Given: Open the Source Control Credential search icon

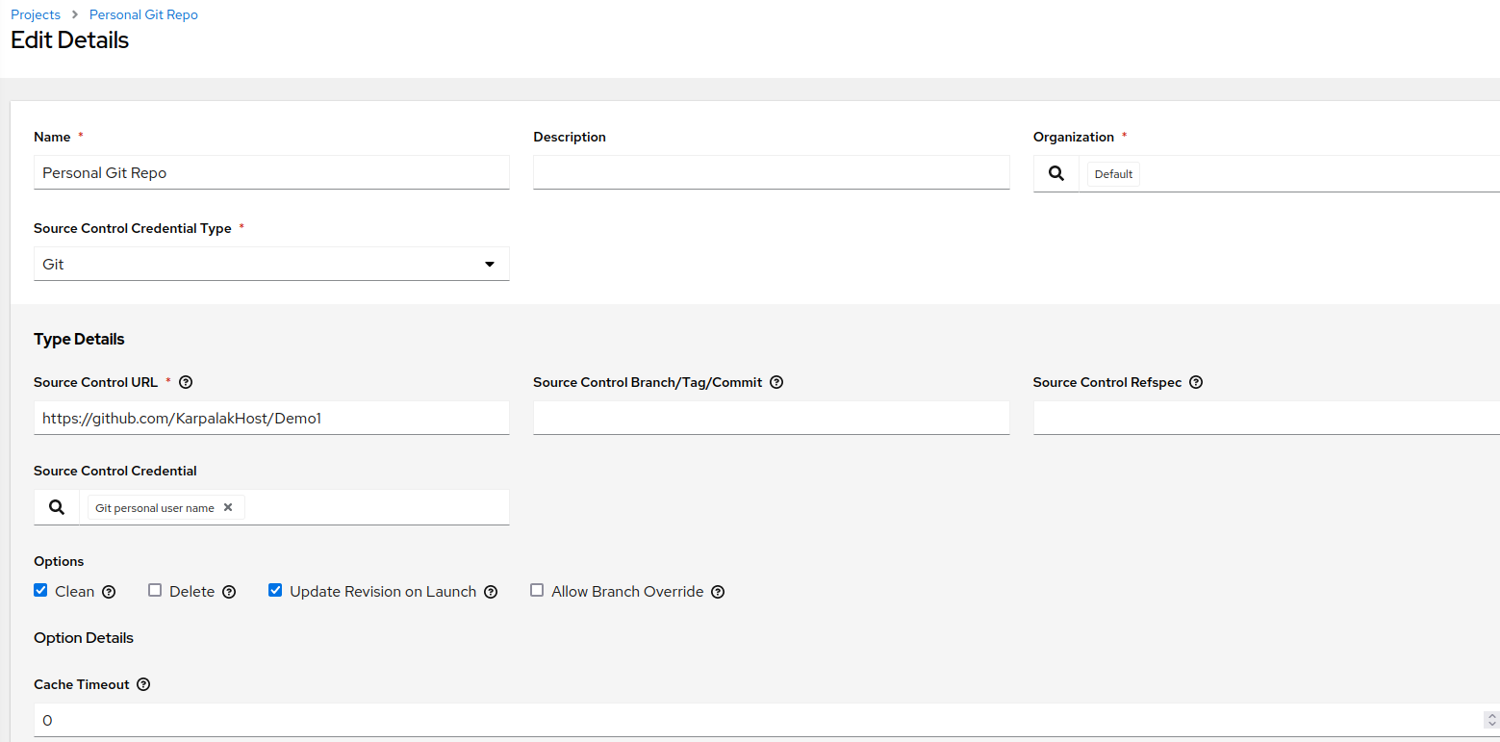Looking at the screenshot, I should click(x=57, y=507).
